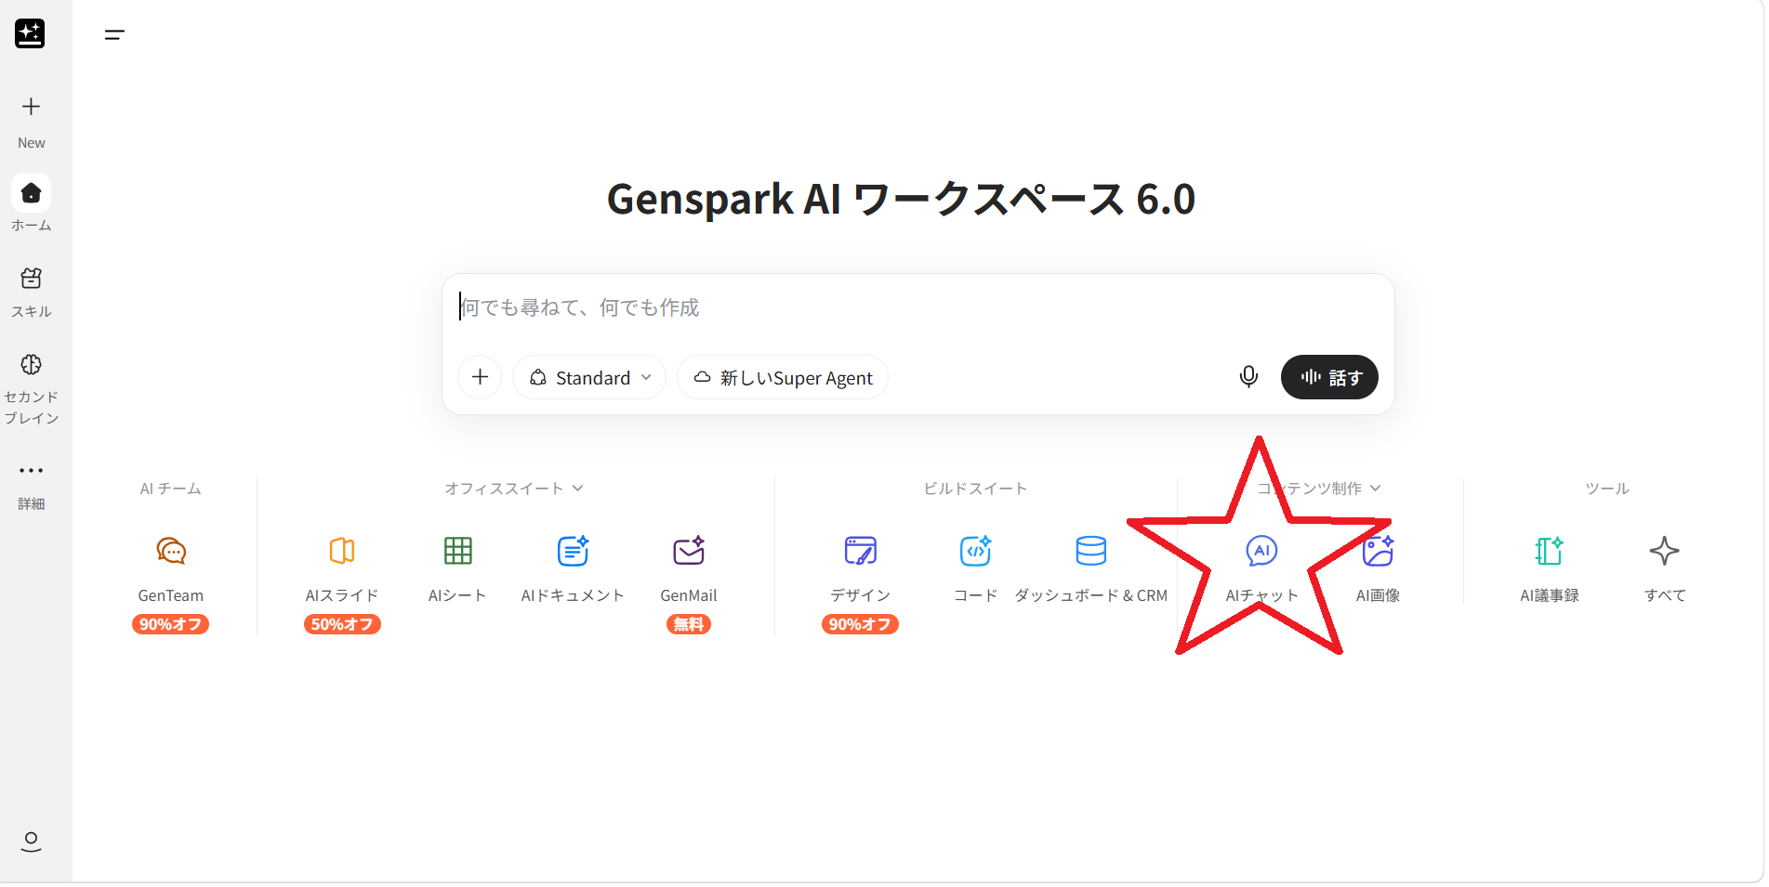1769x887 pixels.
Task: Click the GenMail 無料 badge
Action: 689,624
